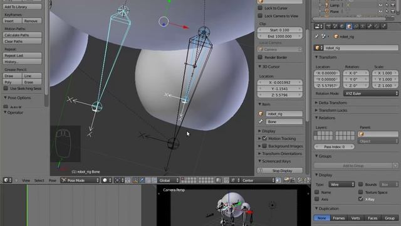Enable Use Sketching Sessions checkbox
401x226 pixels.
(6, 89)
